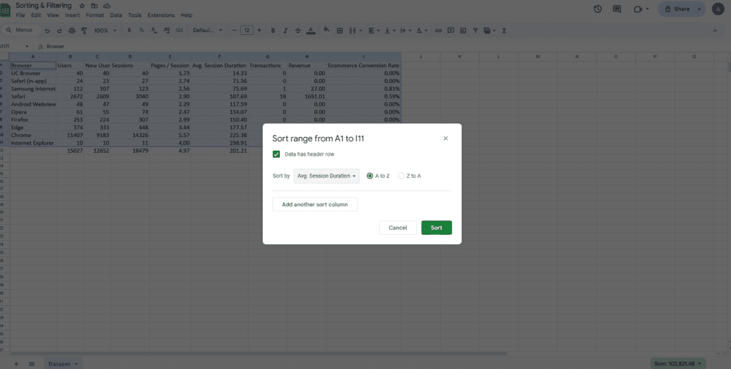Toggle bold formatting
The width and height of the screenshot is (731, 369).
pyautogui.click(x=273, y=31)
